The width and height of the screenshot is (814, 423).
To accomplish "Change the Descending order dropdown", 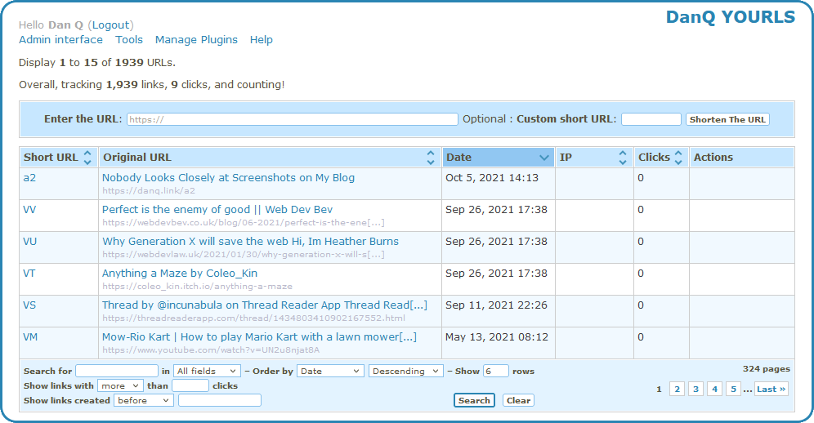I will [405, 371].
